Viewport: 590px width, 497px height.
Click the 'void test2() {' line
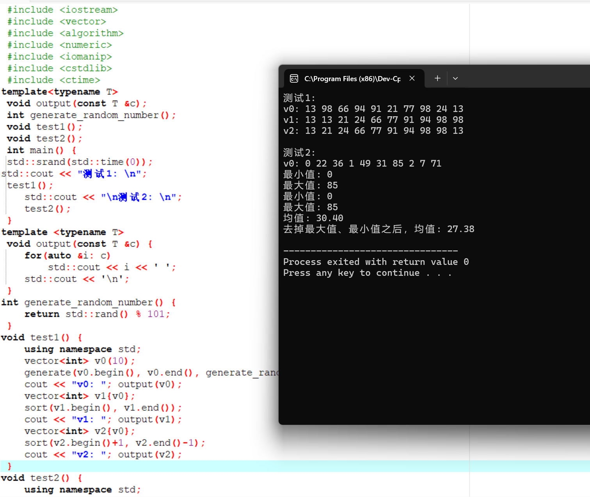tap(42, 478)
